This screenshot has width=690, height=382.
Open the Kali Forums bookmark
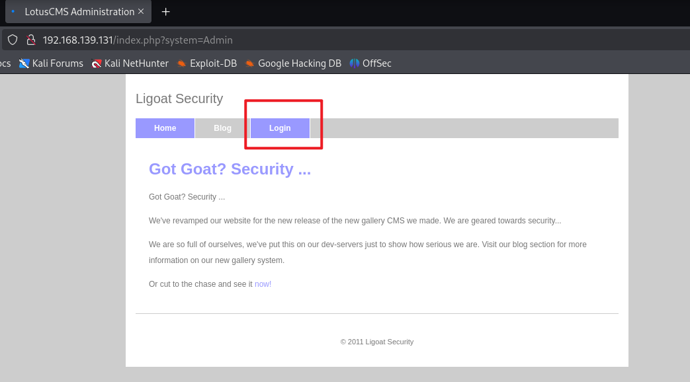[x=51, y=63]
